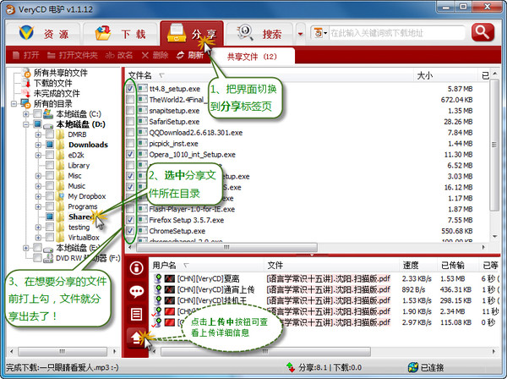Open the 资源 (Resources) tab

pos(43,33)
